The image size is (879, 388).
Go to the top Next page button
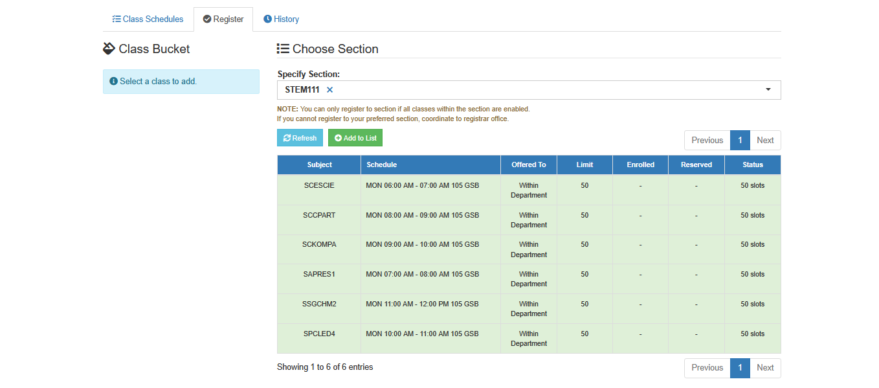[765, 140]
